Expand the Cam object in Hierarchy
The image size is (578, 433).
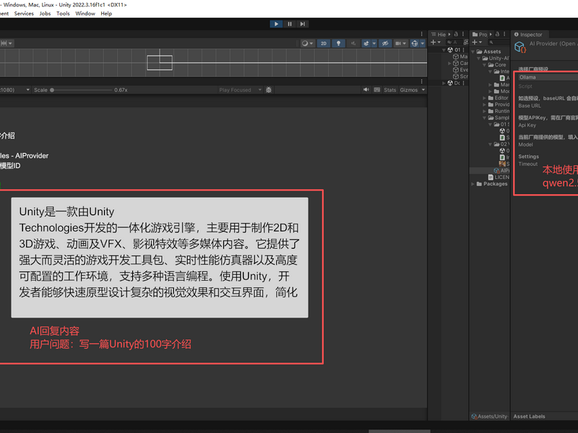449,64
